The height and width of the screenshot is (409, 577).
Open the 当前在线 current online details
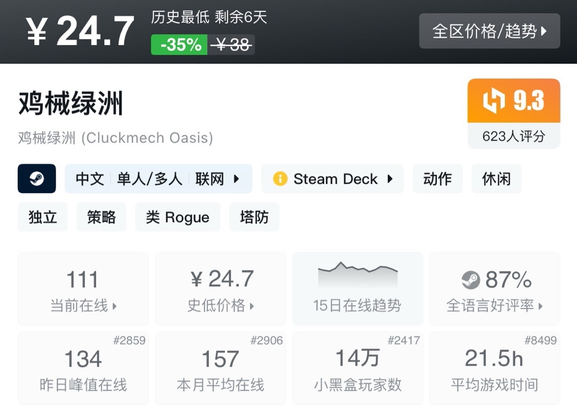coord(83,289)
